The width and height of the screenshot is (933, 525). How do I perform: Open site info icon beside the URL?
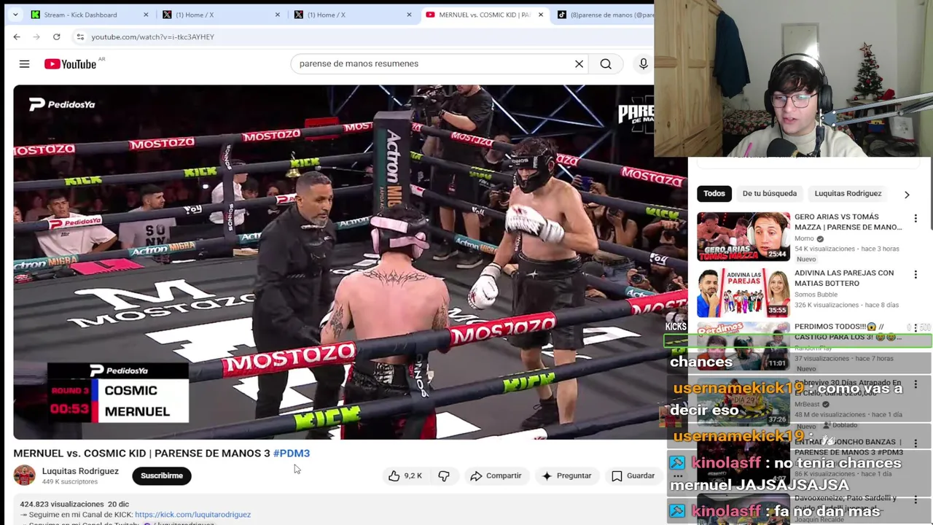coord(80,36)
